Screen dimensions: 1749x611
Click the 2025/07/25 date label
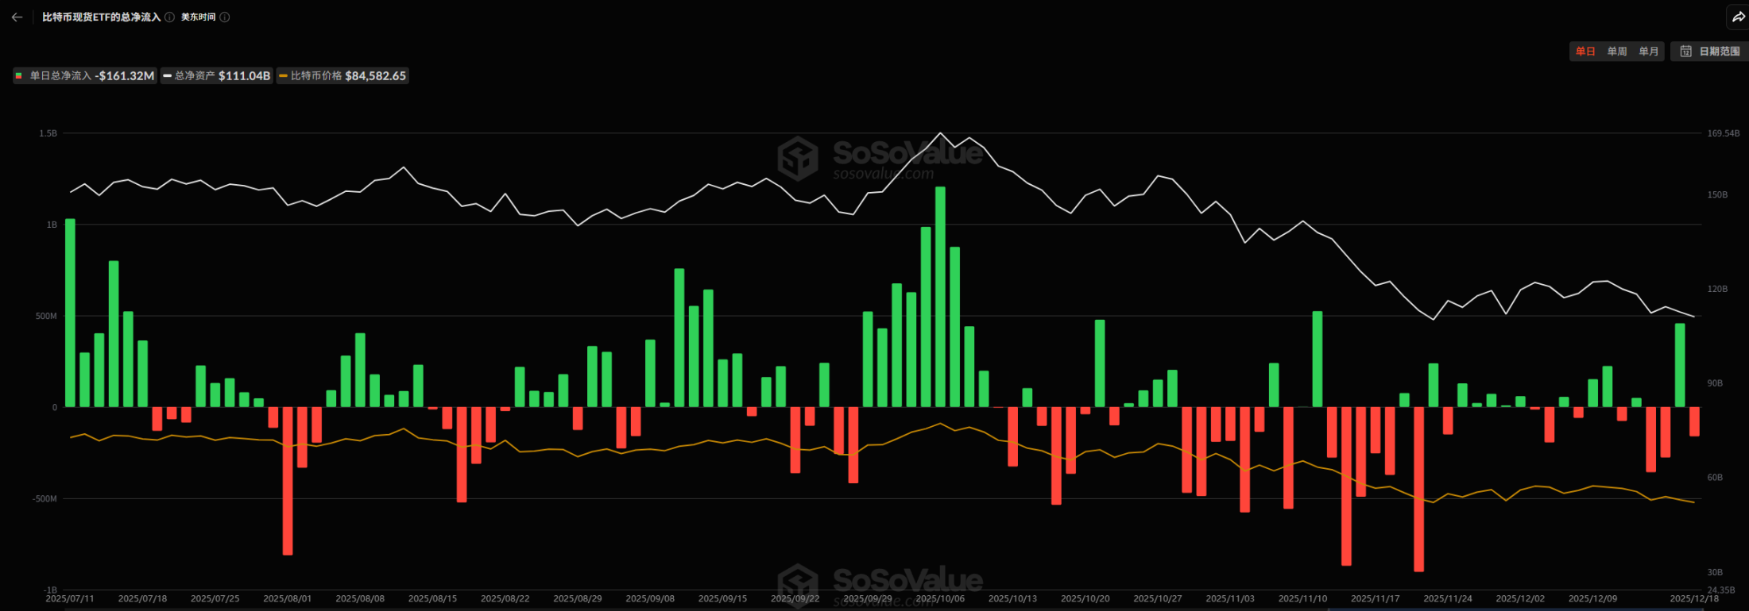click(215, 598)
